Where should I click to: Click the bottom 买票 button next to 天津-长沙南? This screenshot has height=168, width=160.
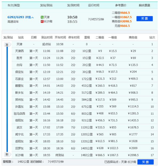145,162
